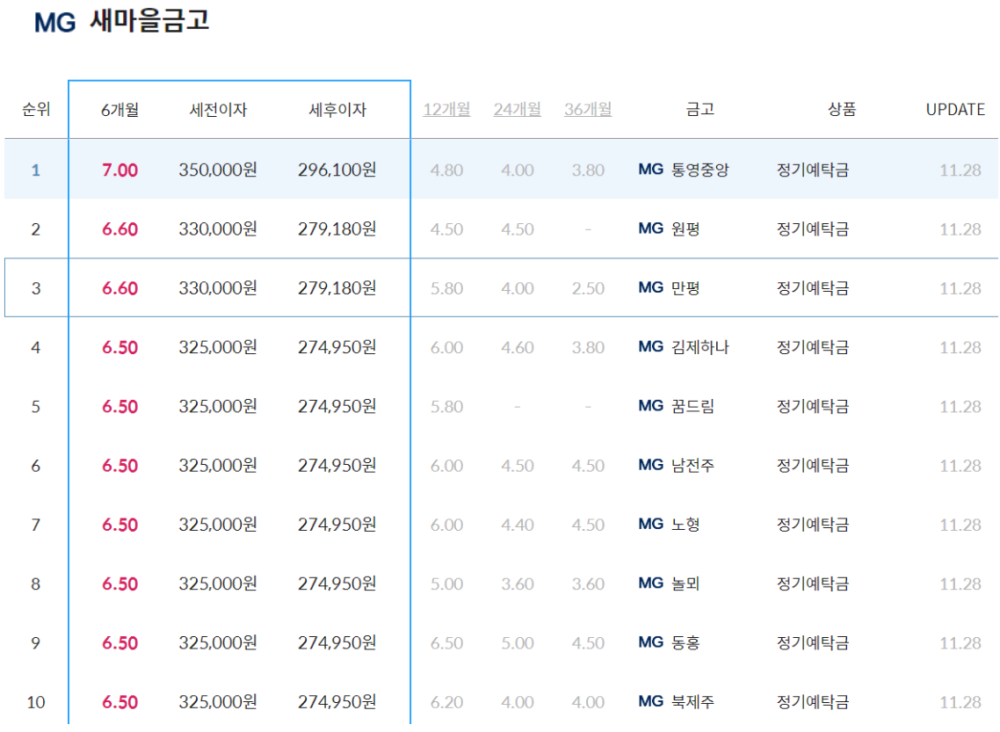Select the 6개월 column header

[x=120, y=110]
